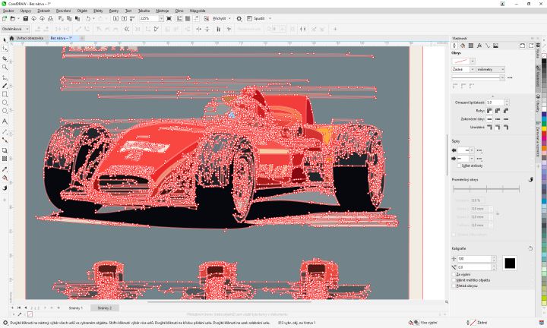Select the Rectangle tool
Screen dimensions: 547x328
pos(5,94)
